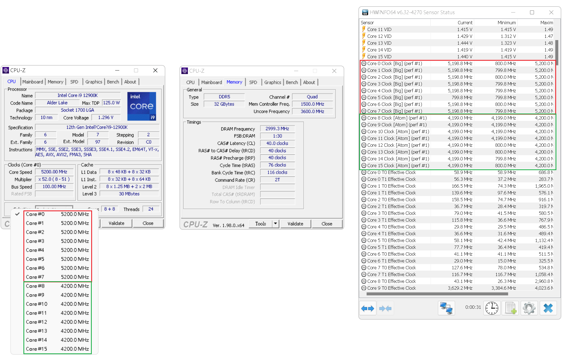Select Core #8 in the core list
Image resolution: width=564 pixels, height=358 pixels.
(57, 286)
